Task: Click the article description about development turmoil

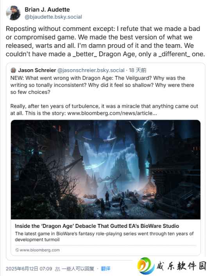Action: pos(104,236)
